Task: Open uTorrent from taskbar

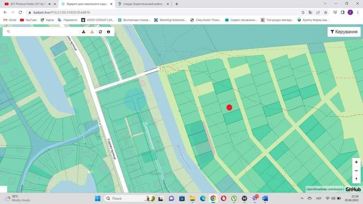Action: pyautogui.click(x=234, y=199)
